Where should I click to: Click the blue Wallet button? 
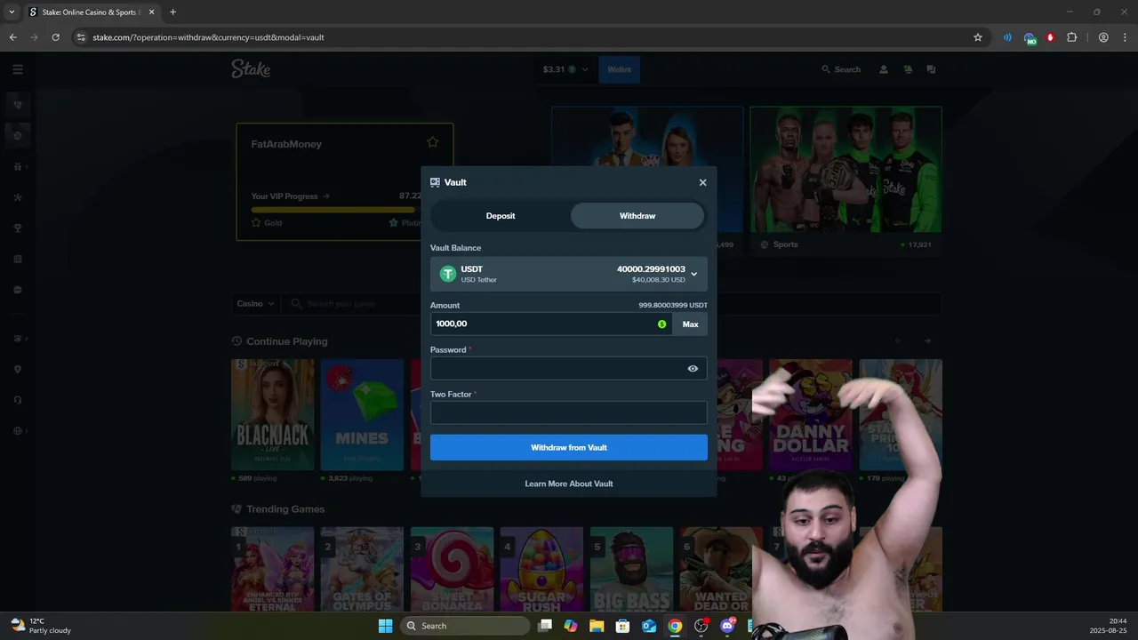point(619,69)
